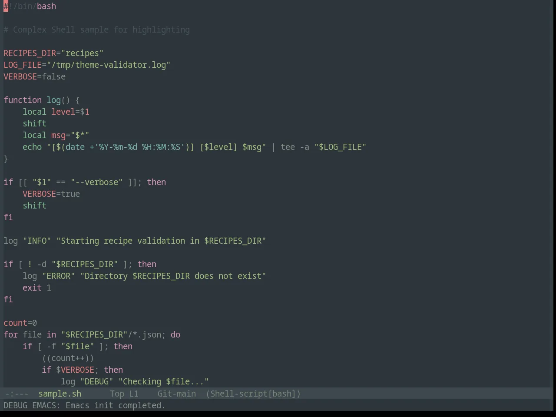The height and width of the screenshot is (417, 556).
Task: Click the "--verbose" string in if condition
Action: (97, 182)
